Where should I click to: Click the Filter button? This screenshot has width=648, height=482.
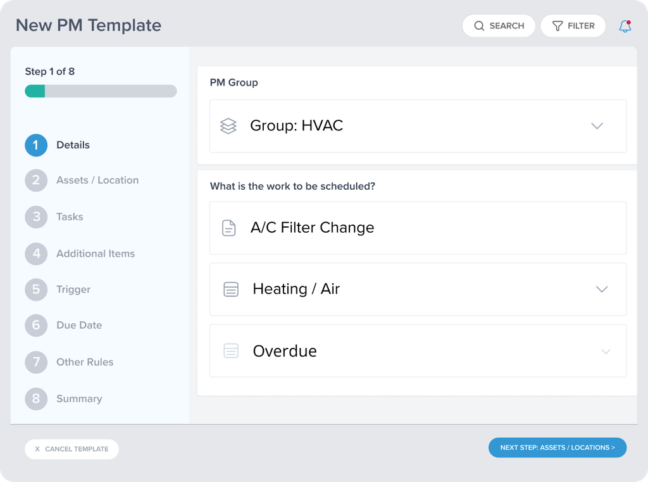click(573, 26)
